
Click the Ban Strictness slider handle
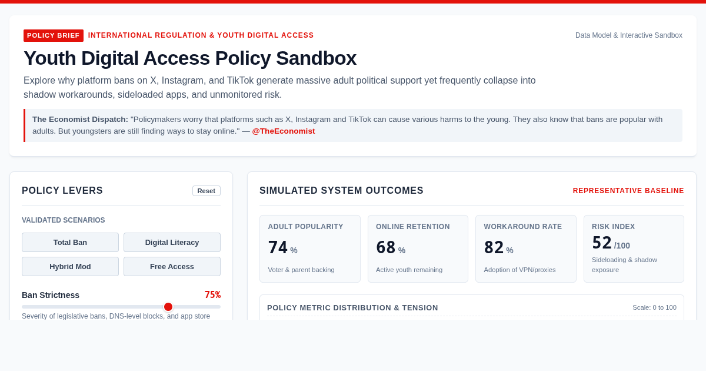pos(168,307)
